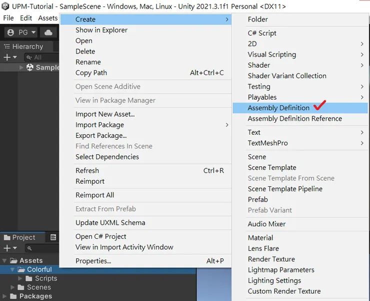Create a new Material
Viewport: 370px width, 301px height.
[300, 237]
